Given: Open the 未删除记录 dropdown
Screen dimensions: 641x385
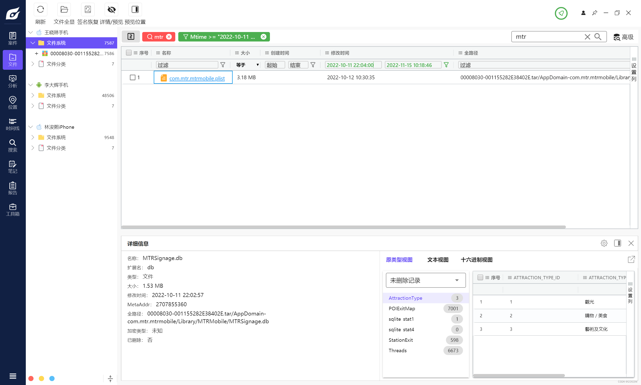Looking at the screenshot, I should click(426, 280).
